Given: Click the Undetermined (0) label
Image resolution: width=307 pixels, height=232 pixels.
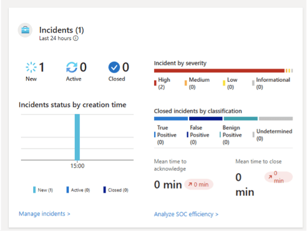Looking at the screenshot, I should tap(274, 135).
